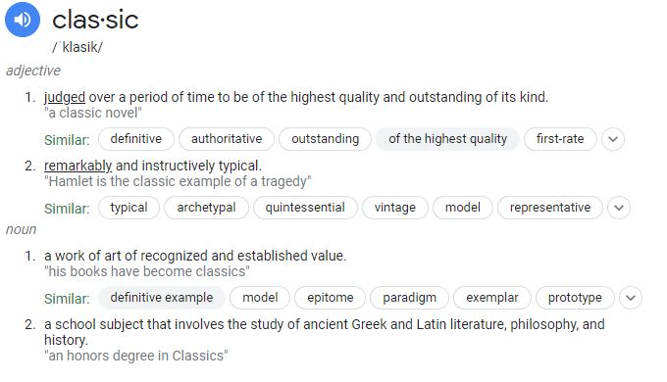Select the 'authoritative' synonym chip

coord(227,139)
